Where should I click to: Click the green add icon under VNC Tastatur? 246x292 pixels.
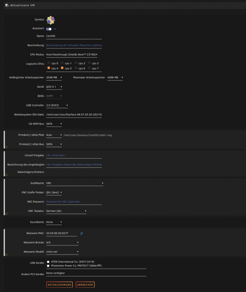click(6, 214)
